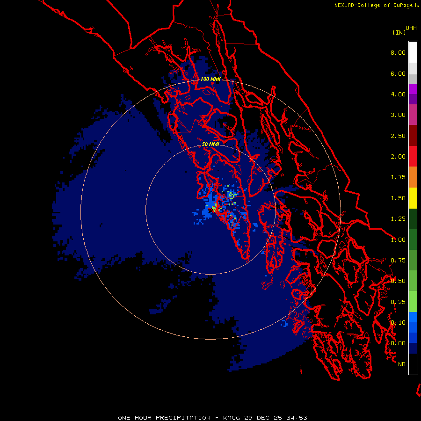This screenshot has width=421, height=421.
Task: Select the orange swatch beside 1.75
Action: 413,177
